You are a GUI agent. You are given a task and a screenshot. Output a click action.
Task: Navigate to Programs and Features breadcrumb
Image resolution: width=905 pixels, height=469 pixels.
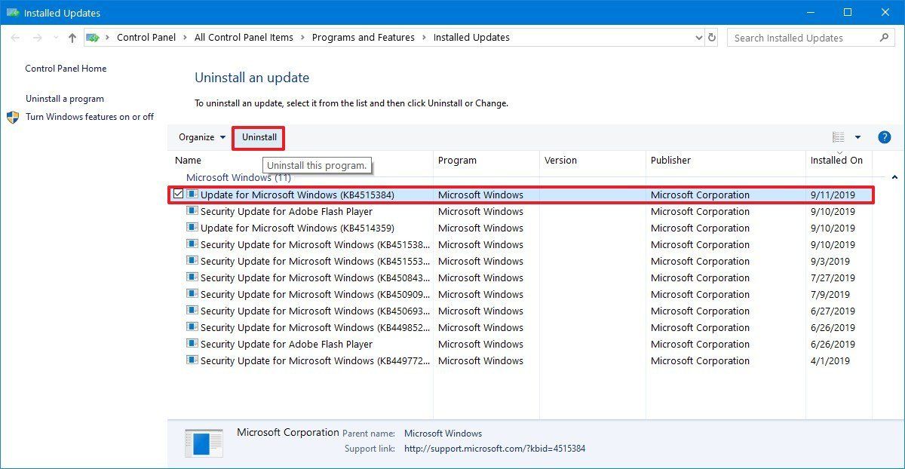[364, 37]
